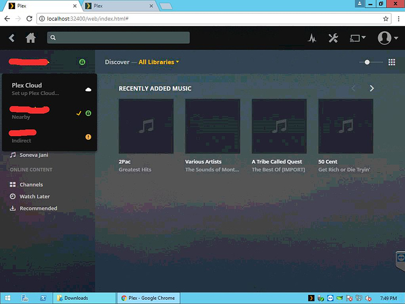Click green secure lock icon beside server name
This screenshot has height=304, width=405.
click(82, 62)
